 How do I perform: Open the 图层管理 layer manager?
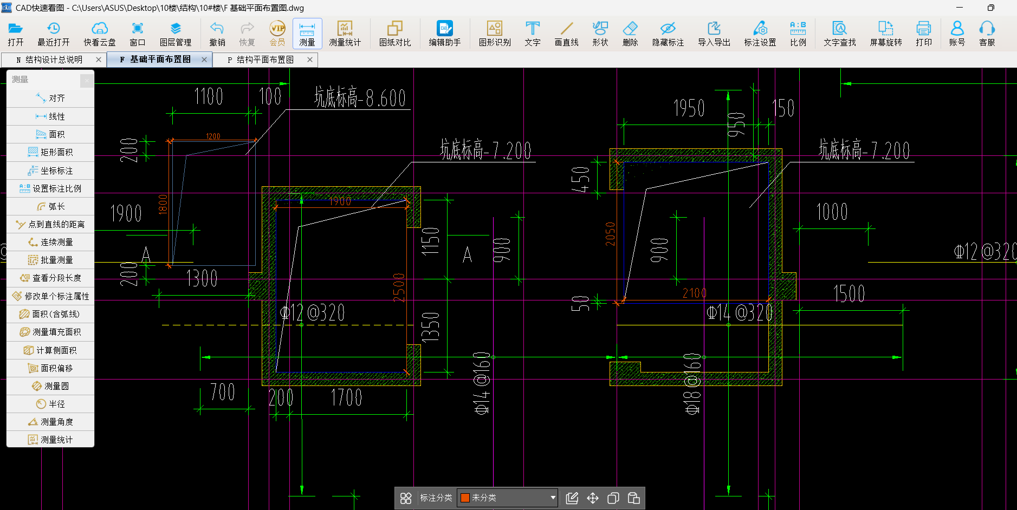(175, 34)
